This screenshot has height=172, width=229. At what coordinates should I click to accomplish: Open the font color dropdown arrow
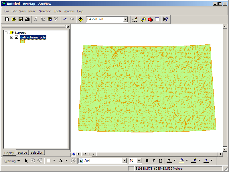click(x=175, y=161)
